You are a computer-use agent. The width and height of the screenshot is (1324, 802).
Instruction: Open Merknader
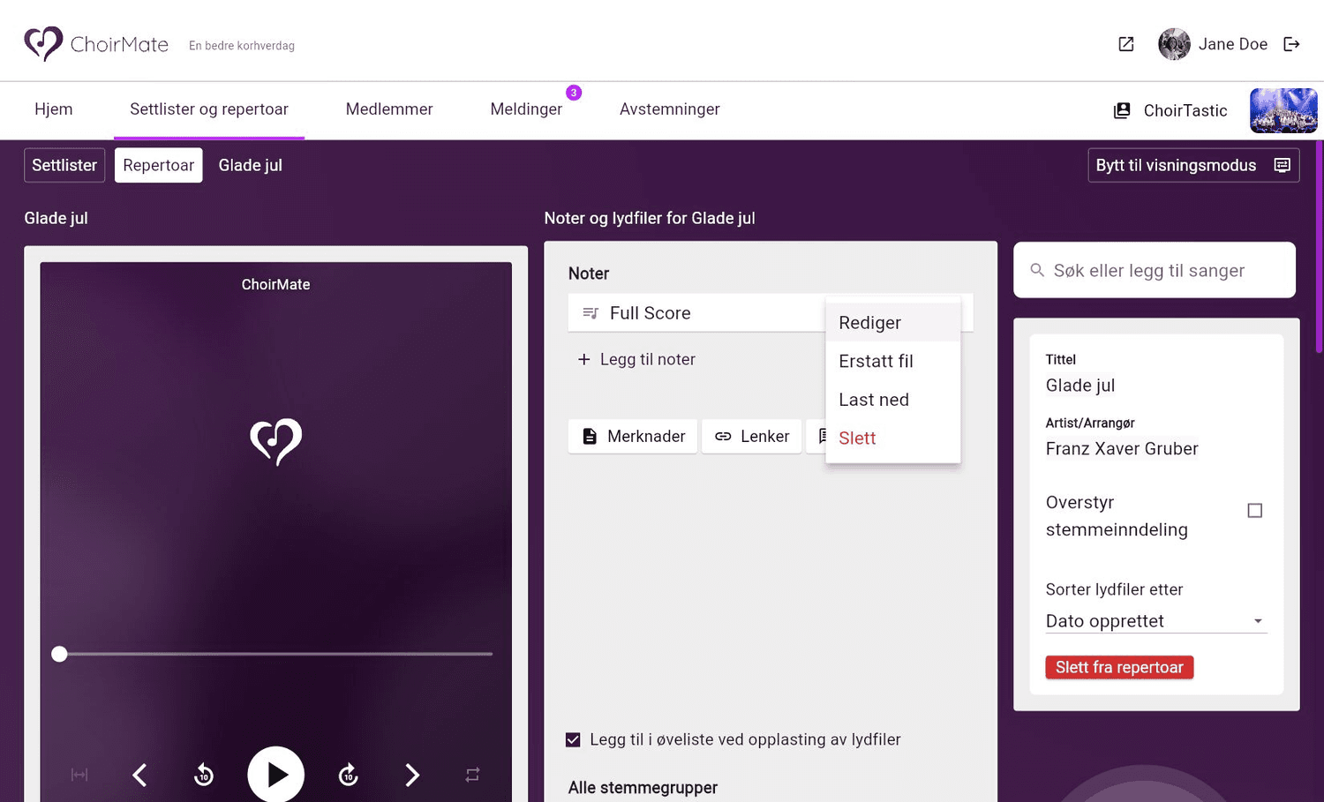click(x=633, y=437)
